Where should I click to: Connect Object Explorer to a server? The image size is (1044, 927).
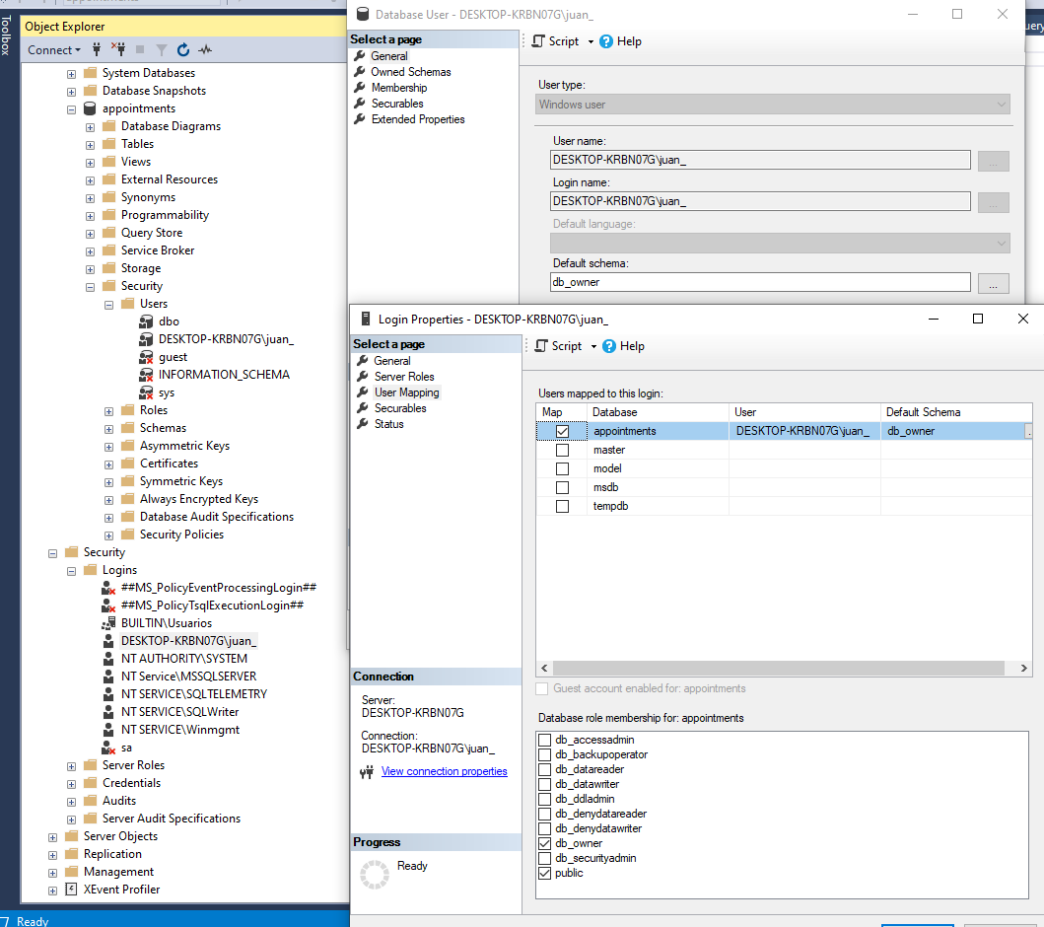click(97, 49)
